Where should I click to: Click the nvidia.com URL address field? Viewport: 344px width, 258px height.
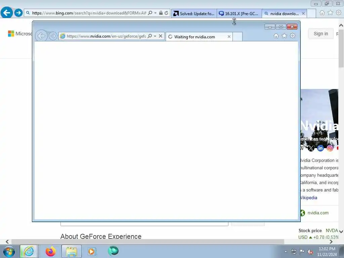tap(106, 36)
